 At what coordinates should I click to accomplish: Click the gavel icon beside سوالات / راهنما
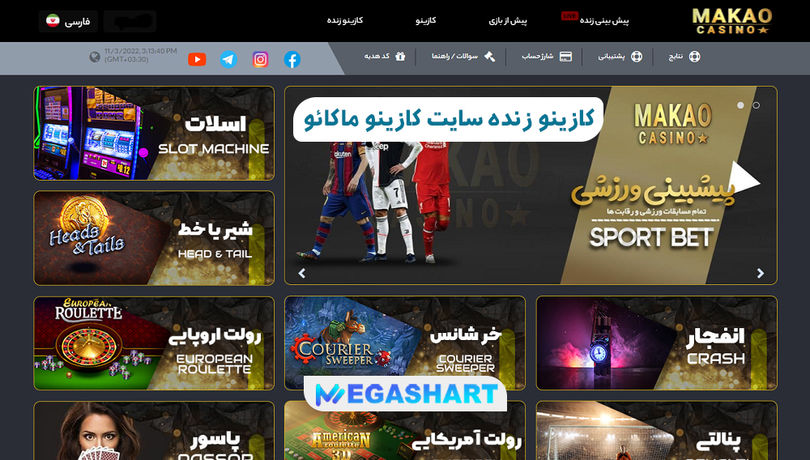[489, 56]
